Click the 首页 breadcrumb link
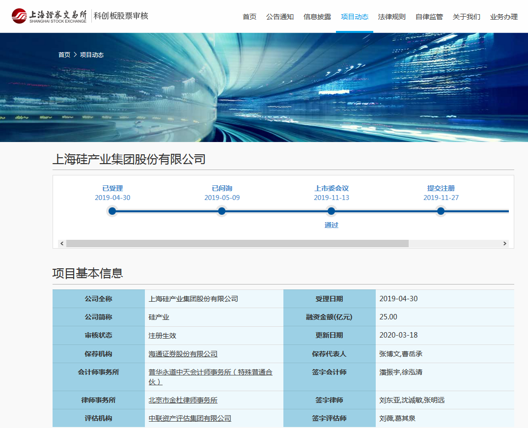 click(64, 55)
